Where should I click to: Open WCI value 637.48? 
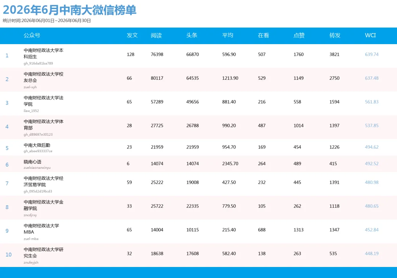click(x=372, y=78)
